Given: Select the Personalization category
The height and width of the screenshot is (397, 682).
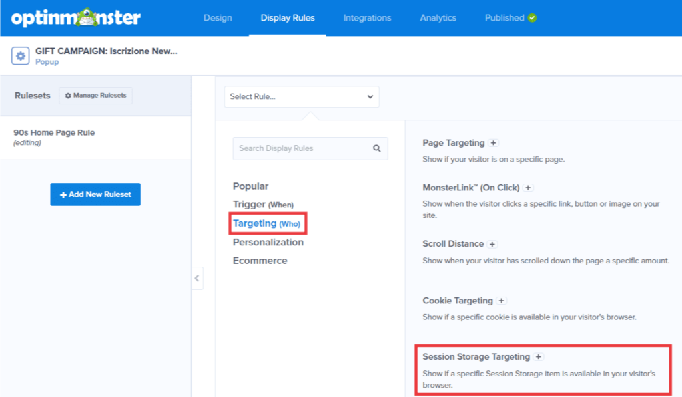Looking at the screenshot, I should pyautogui.click(x=268, y=242).
